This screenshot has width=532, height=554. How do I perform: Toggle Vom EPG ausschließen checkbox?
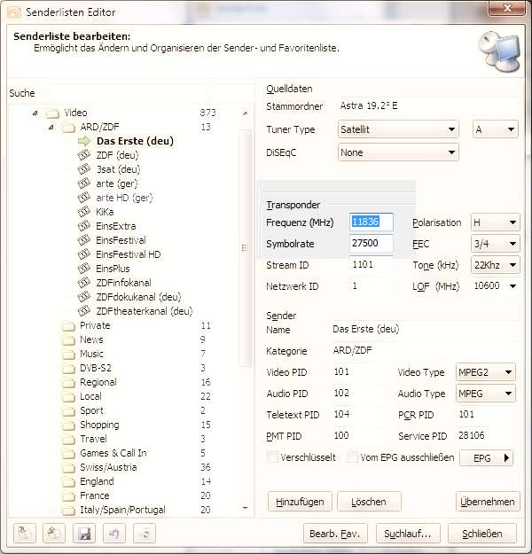point(353,457)
